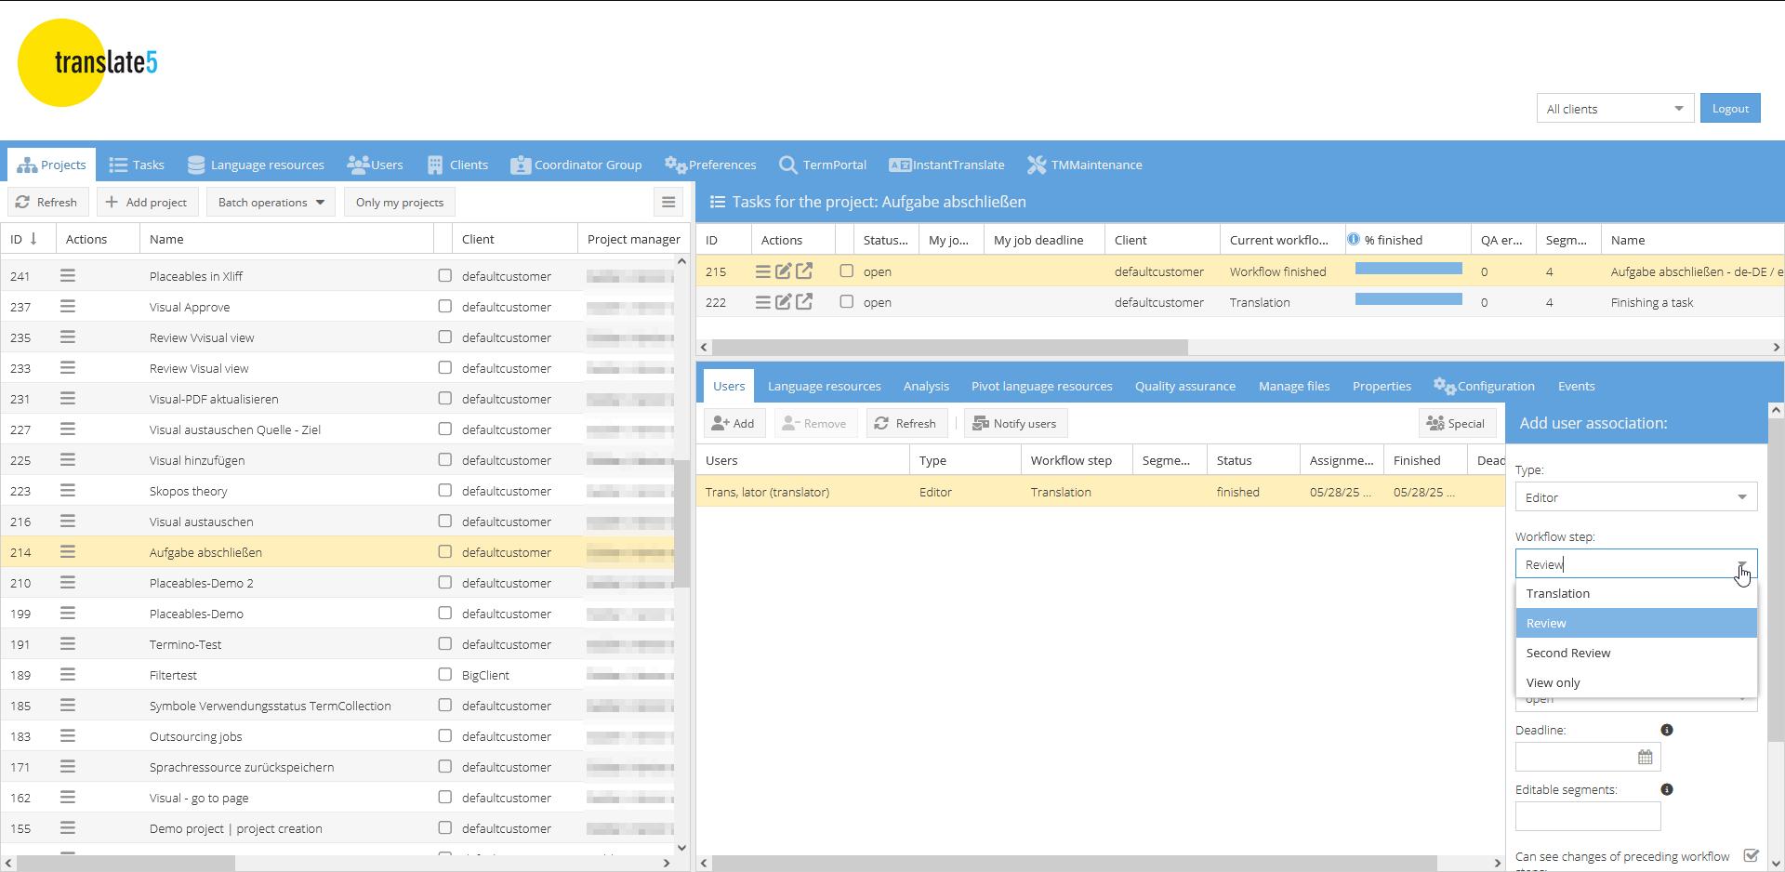The width and height of the screenshot is (1785, 872).
Task: Open the edit task icon for task 215
Action: [783, 271]
